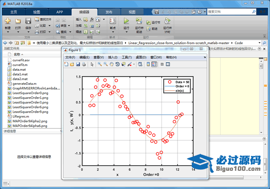
Task: Select the LiRegres.m file
Action: (21, 116)
